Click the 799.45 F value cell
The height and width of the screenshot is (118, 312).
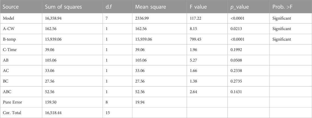click(196, 40)
